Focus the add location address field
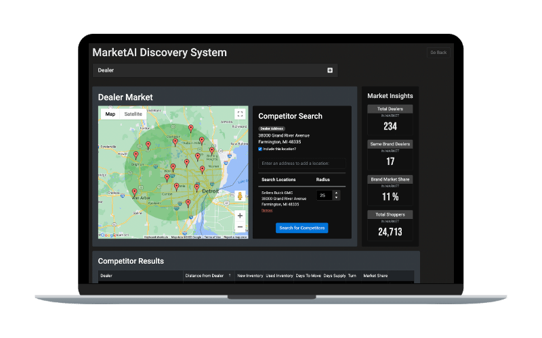This screenshot has height=338, width=542. (302, 164)
